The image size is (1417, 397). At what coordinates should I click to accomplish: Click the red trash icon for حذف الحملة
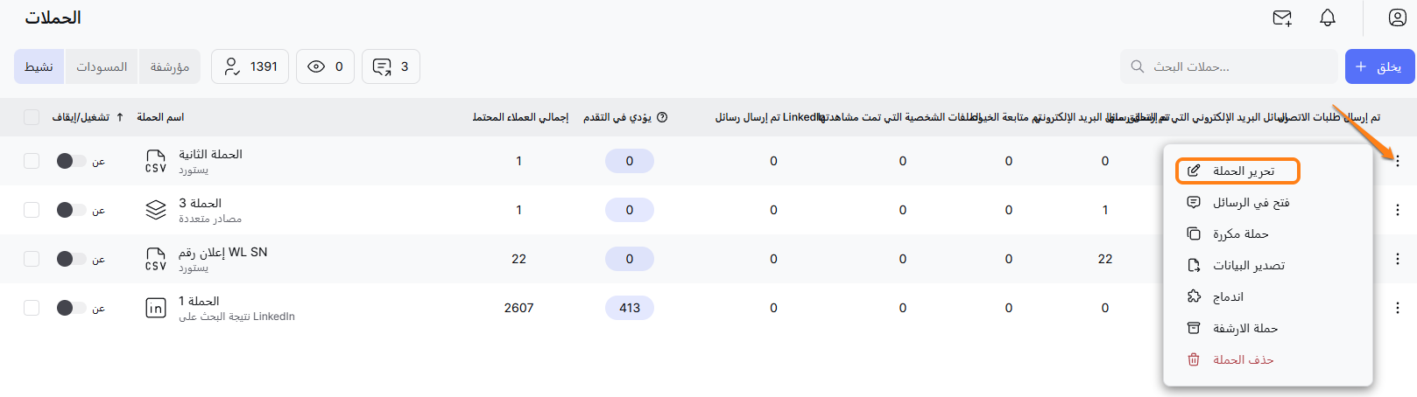coord(1193,359)
